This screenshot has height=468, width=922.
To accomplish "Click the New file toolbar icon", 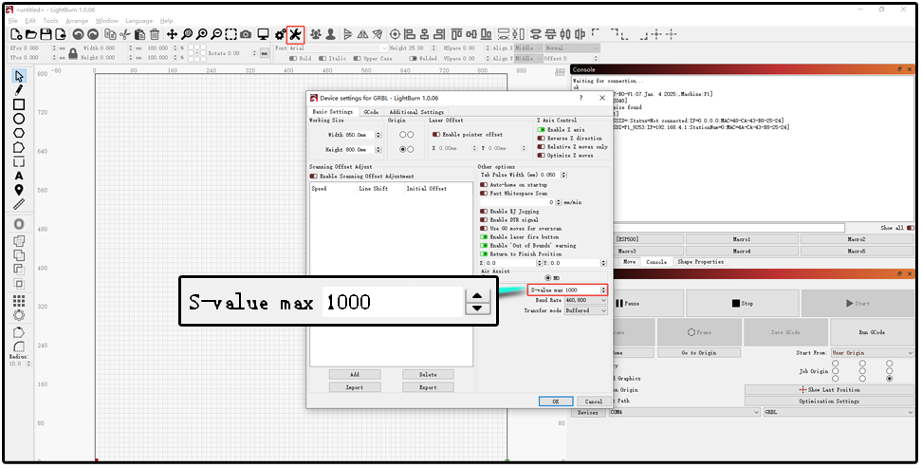I will coord(16,35).
